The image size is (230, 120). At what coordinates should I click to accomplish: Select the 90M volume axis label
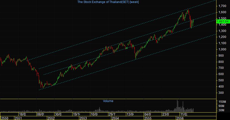pos(221,106)
